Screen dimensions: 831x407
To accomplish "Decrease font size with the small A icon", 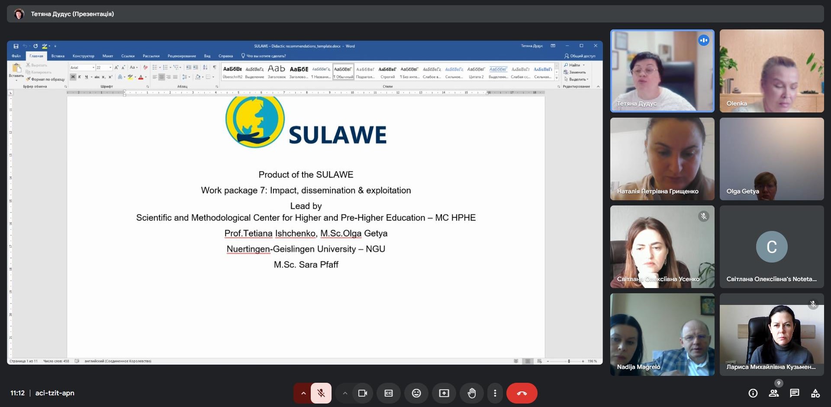I will tap(123, 67).
